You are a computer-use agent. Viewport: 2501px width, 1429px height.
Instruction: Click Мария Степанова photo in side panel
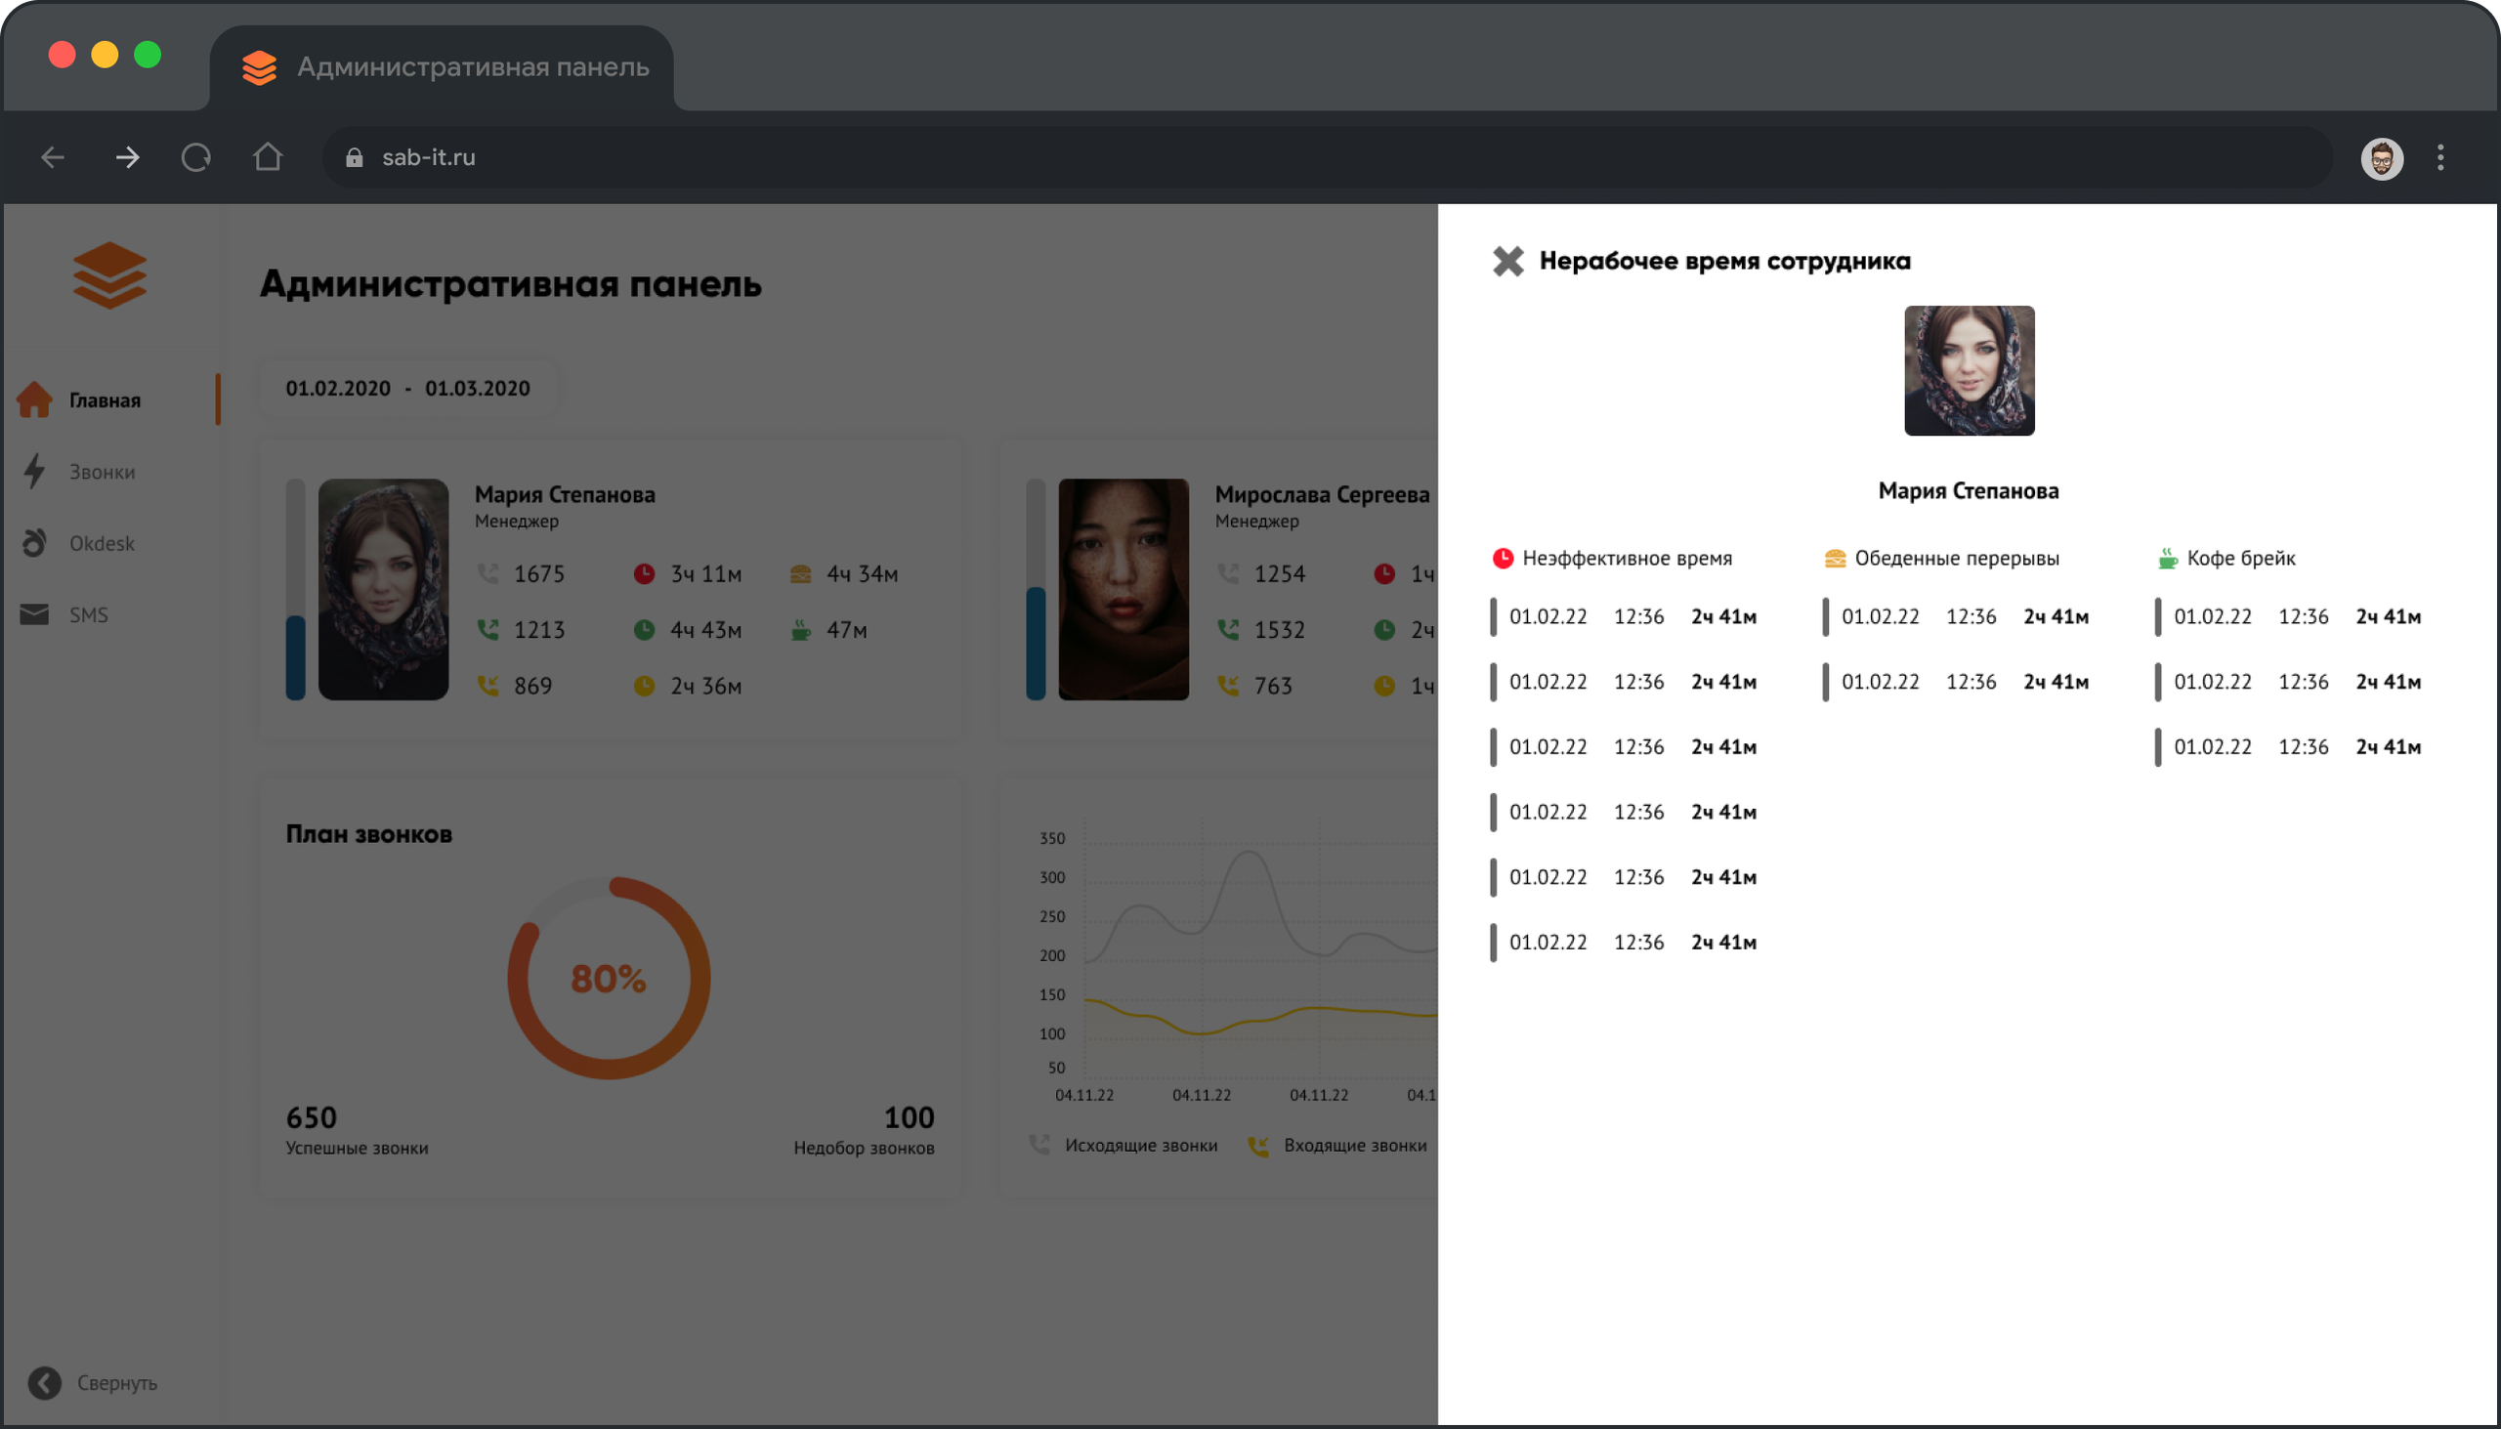click(1968, 371)
